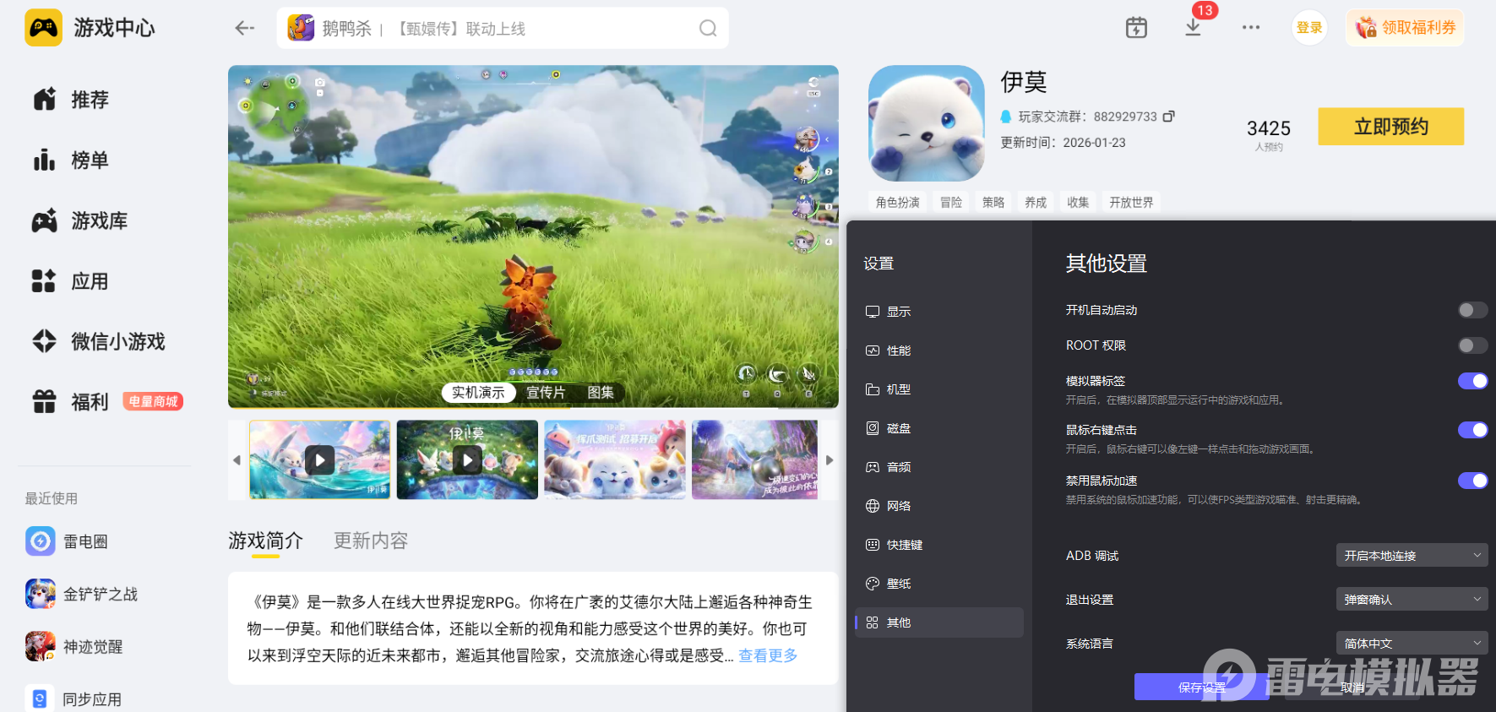1496x712 pixels.
Task: Click the 策略 genre tag
Action: pos(993,203)
